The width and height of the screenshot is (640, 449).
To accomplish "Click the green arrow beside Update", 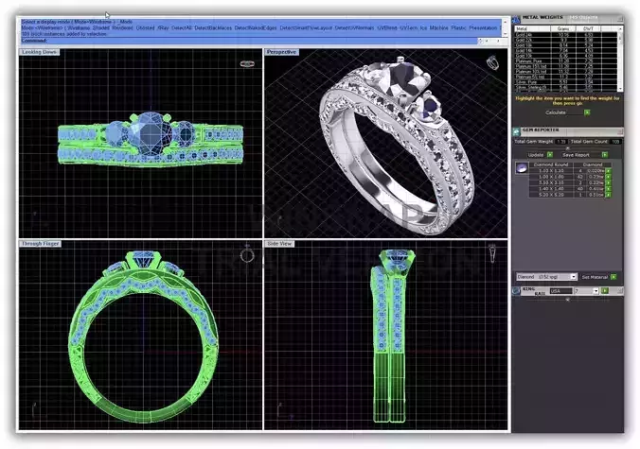I will click(x=550, y=155).
